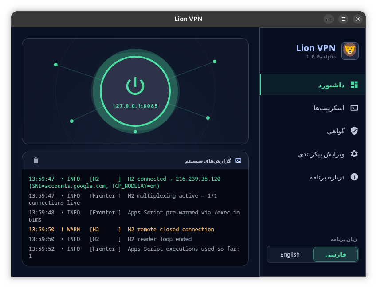Viewport: 377px width, 288px height.
Task: Minimize the Lion VPN window
Action: click(x=328, y=19)
